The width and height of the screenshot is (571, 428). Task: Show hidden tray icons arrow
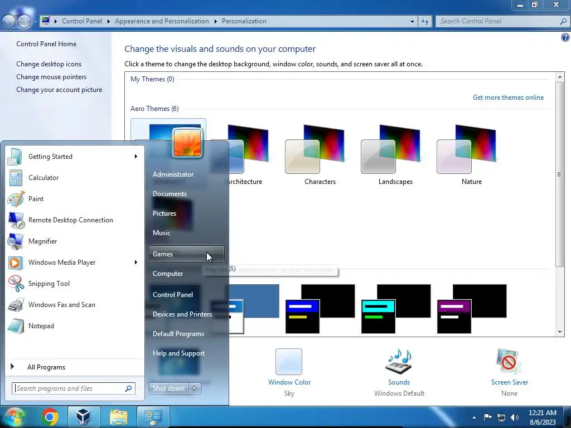point(474,417)
